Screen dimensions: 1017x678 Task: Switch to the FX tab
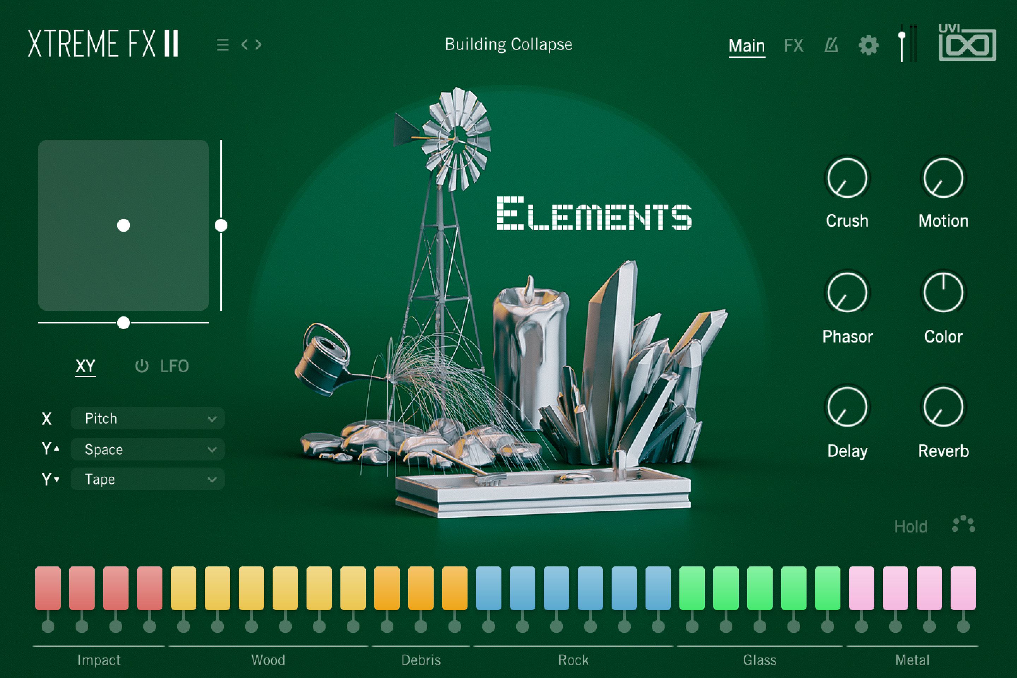[x=793, y=46]
